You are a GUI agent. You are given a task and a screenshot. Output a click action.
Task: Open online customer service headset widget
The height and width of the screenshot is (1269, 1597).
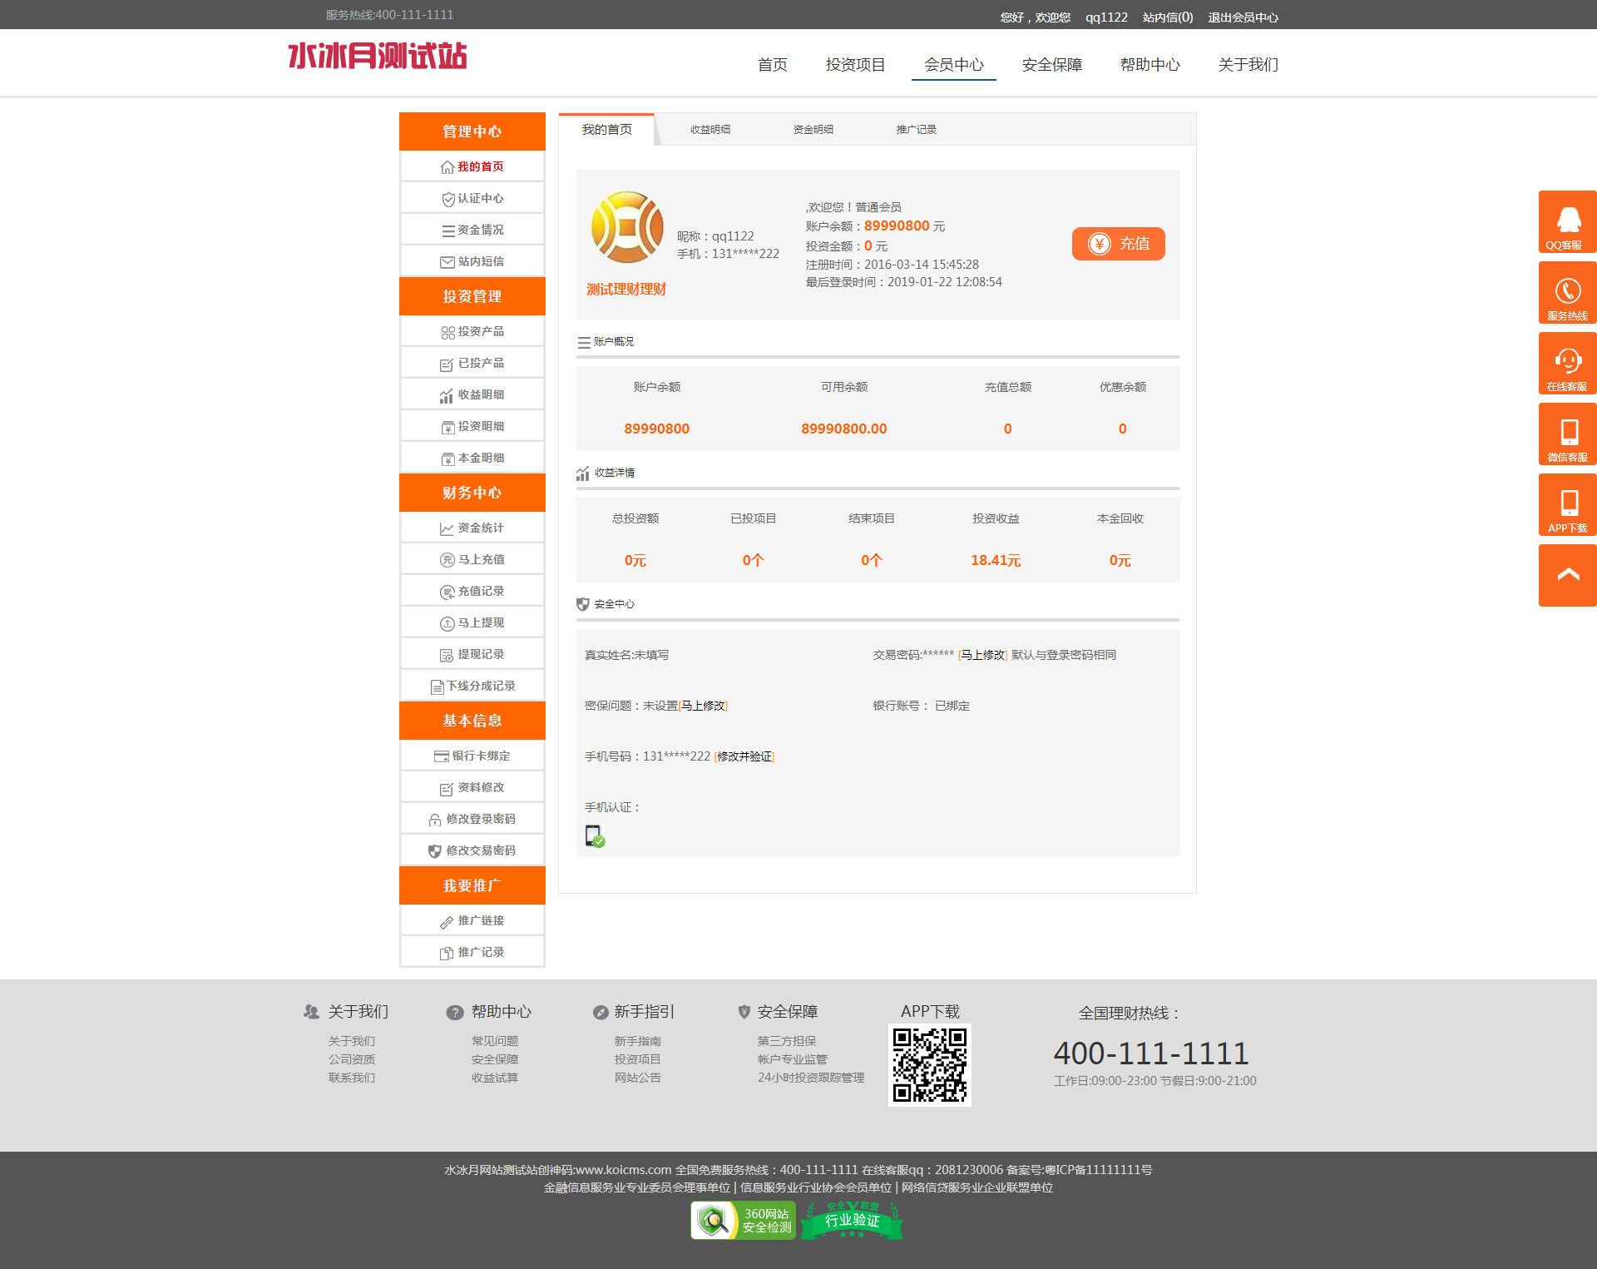pos(1567,364)
